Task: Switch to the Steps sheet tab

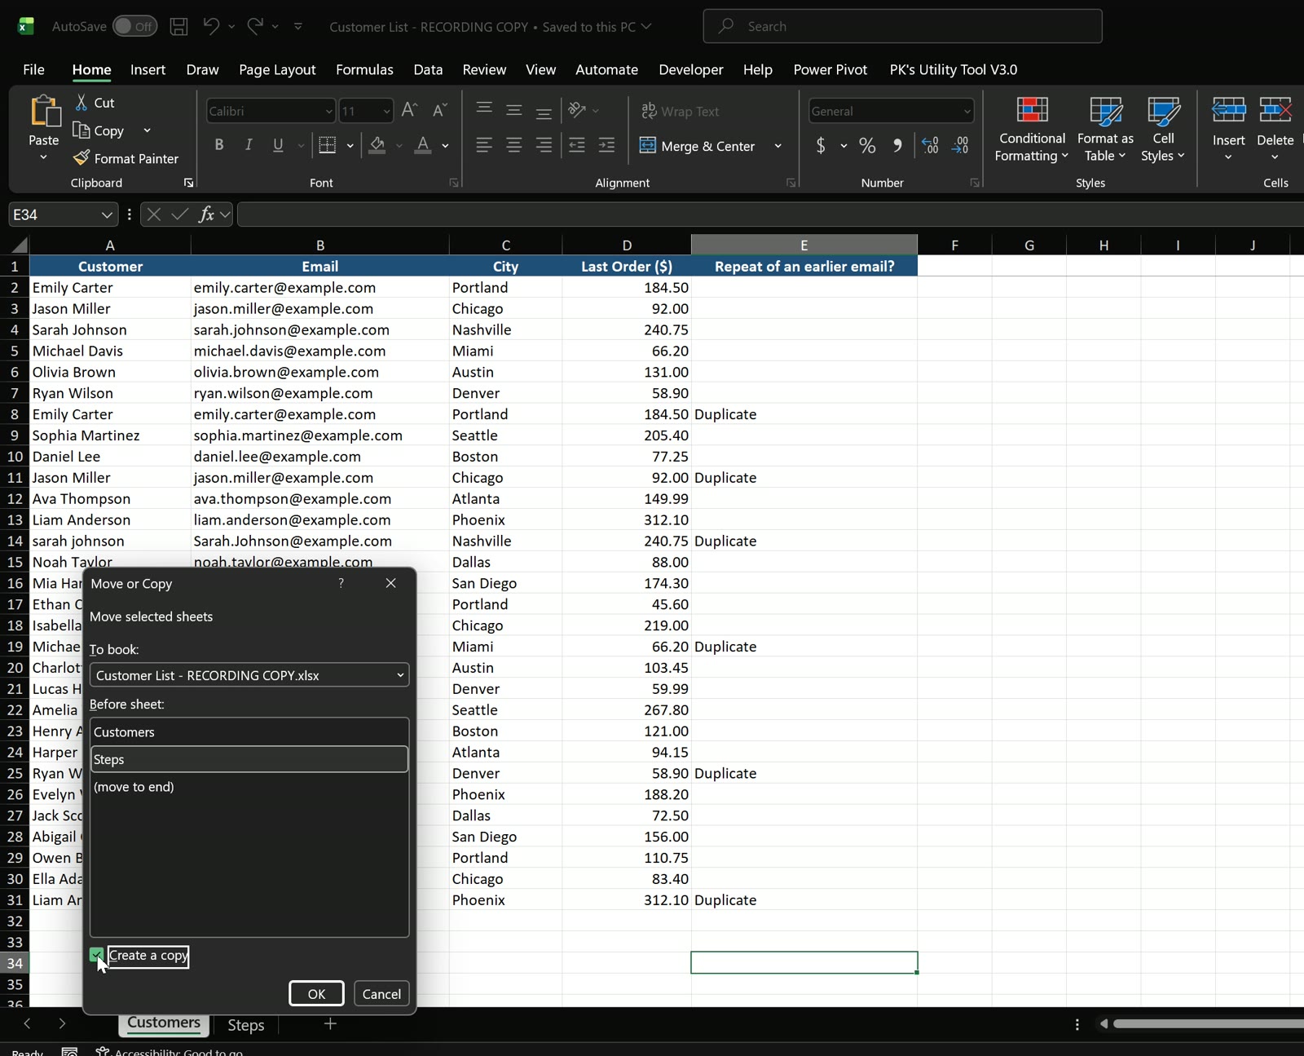Action: (x=245, y=1025)
